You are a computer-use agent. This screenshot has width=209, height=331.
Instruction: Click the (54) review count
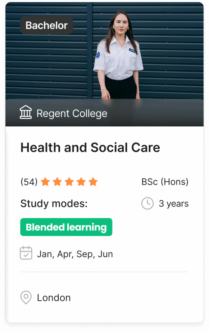coord(29,182)
